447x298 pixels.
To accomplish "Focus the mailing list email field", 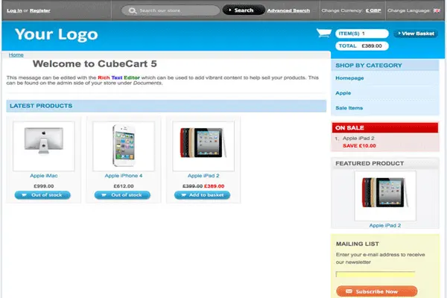I will point(375,274).
